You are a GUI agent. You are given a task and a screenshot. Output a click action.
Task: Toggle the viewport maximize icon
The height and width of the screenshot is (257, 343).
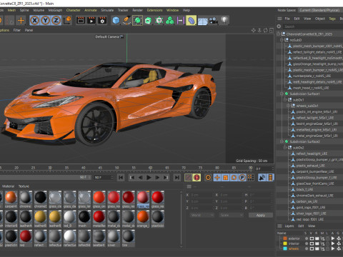pyautogui.click(x=272, y=31)
